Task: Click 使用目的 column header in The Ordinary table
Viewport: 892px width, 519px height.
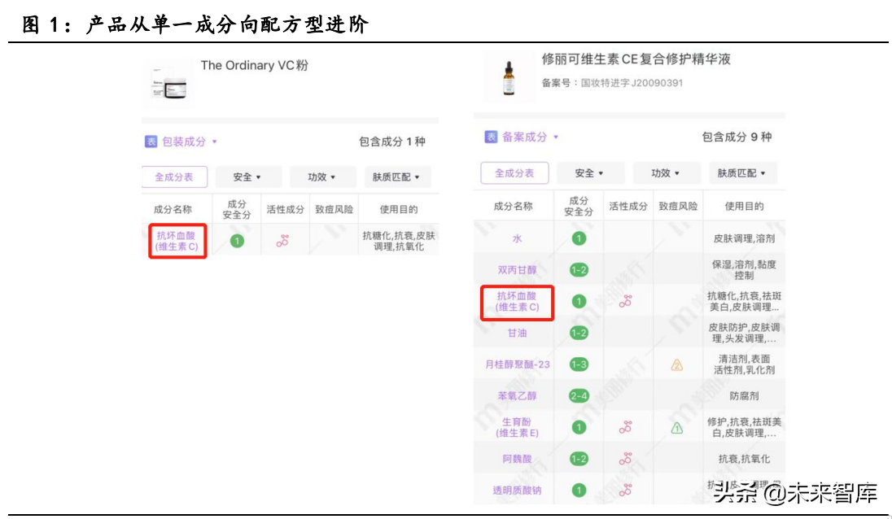Action: pyautogui.click(x=399, y=210)
